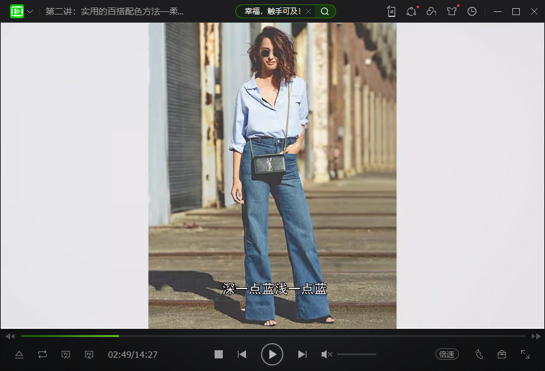Toggle the loop playback mode icon

click(x=42, y=355)
